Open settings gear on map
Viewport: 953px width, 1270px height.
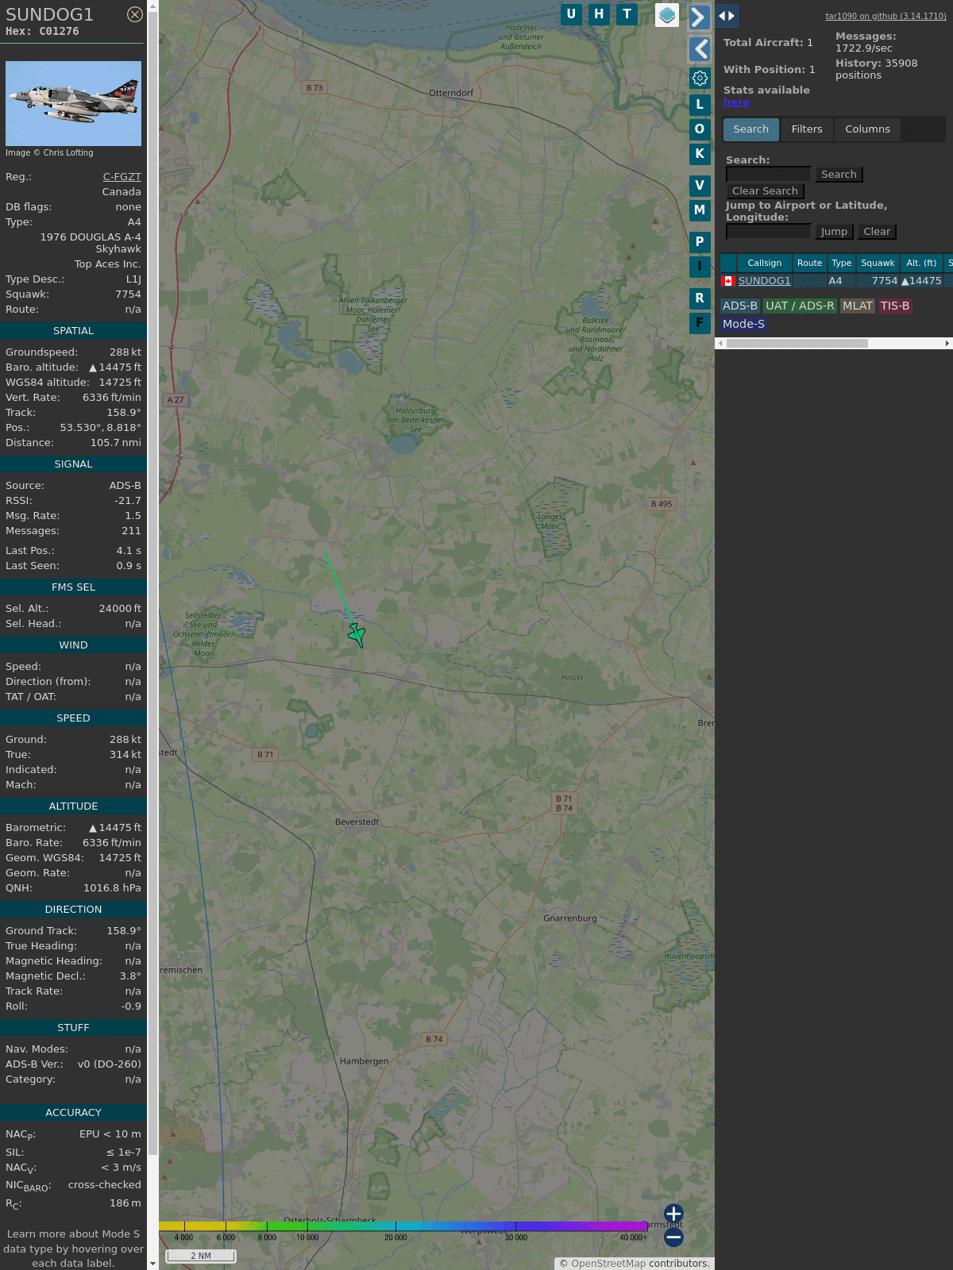[x=700, y=78]
